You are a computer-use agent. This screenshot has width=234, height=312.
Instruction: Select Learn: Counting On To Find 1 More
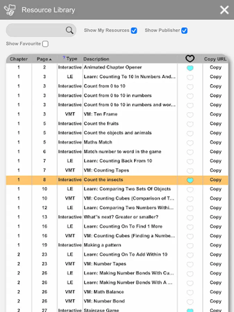click(123, 226)
